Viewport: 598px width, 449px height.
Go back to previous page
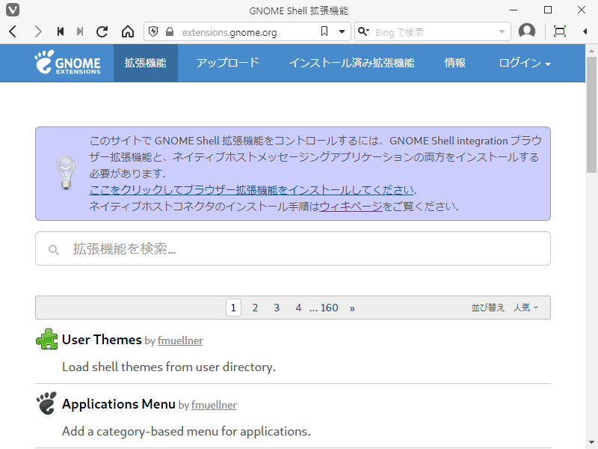(13, 31)
